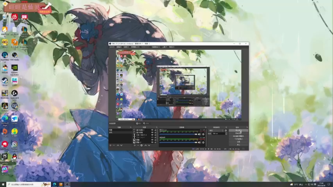The height and width of the screenshot is (187, 333).
Task: Pop out the 混音器 dock via header icon
Action: (206, 127)
